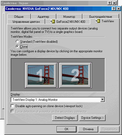Open the Монитор tab
Image resolution: width=122 pixels, height=135 pixels.
[x=69, y=16]
